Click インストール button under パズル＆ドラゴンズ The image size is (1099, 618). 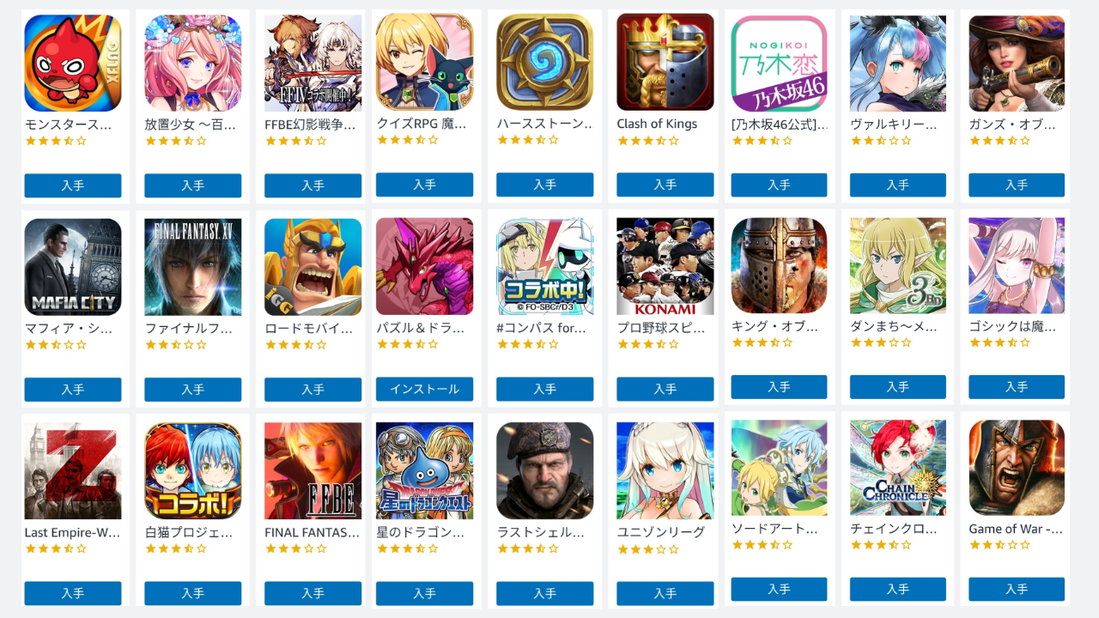point(425,389)
